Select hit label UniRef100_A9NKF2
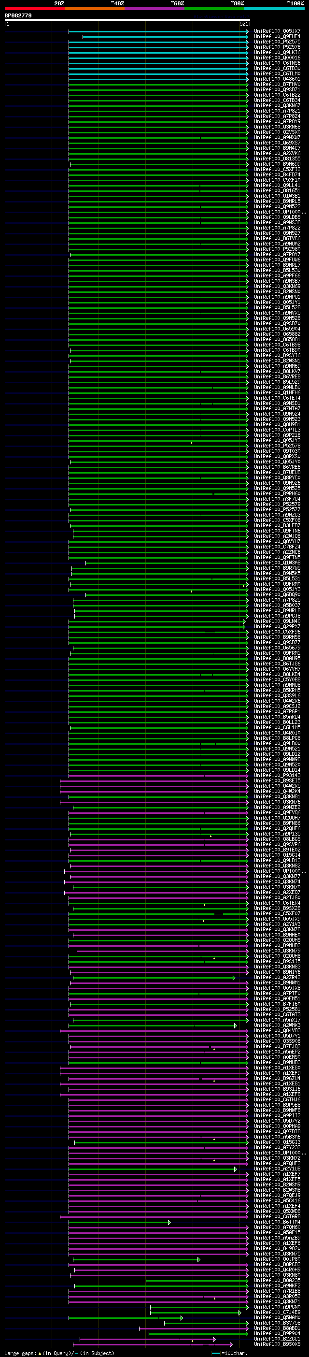309x1357 pixels. tap(278, 1286)
